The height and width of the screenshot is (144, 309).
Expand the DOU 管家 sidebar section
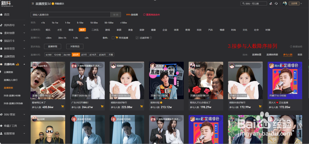(x=24, y=115)
